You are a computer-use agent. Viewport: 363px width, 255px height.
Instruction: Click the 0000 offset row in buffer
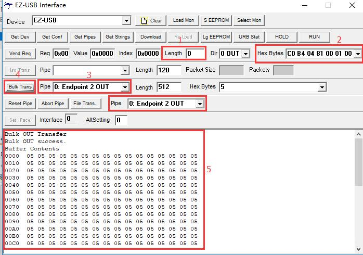pyautogui.click(x=101, y=156)
